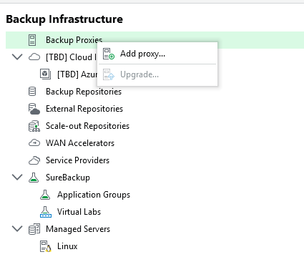
Task: Click the Linux server penguin icon
Action: pyautogui.click(x=46, y=246)
